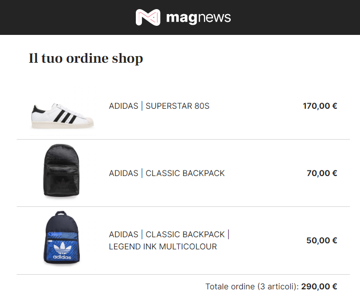
Task: Click the magnews wordmark in header
Action: tap(198, 18)
